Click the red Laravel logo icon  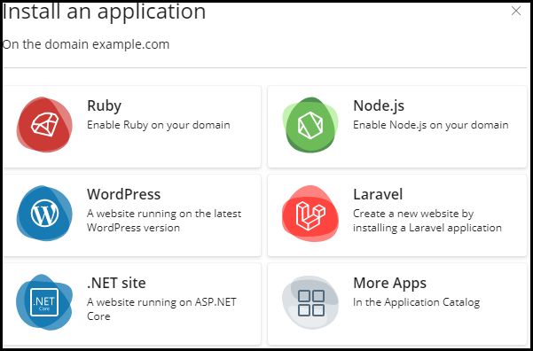[x=310, y=214]
